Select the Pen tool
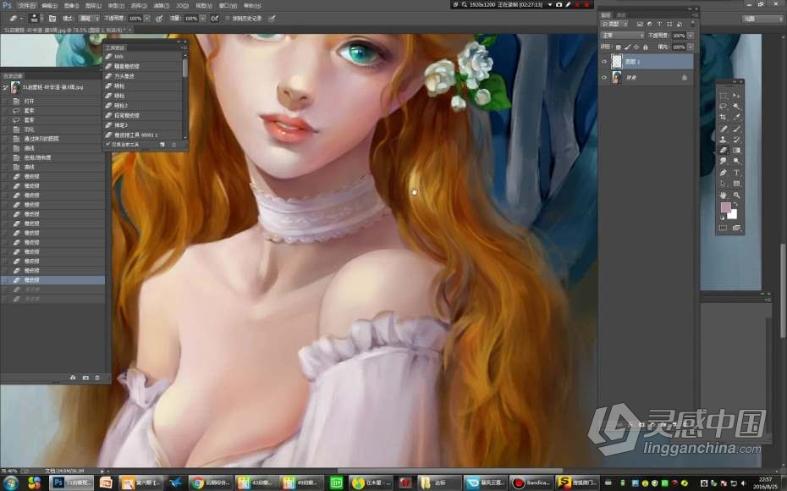 pos(724,172)
